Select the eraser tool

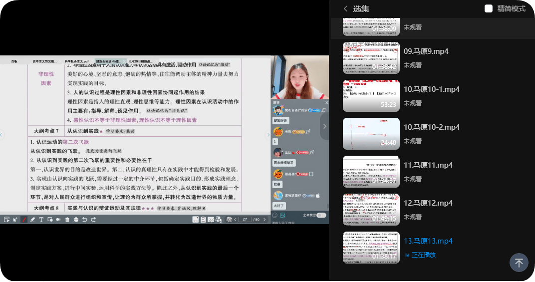point(32,220)
